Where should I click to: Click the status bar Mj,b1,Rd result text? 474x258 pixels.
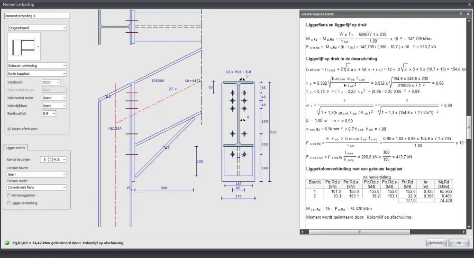coord(68,243)
